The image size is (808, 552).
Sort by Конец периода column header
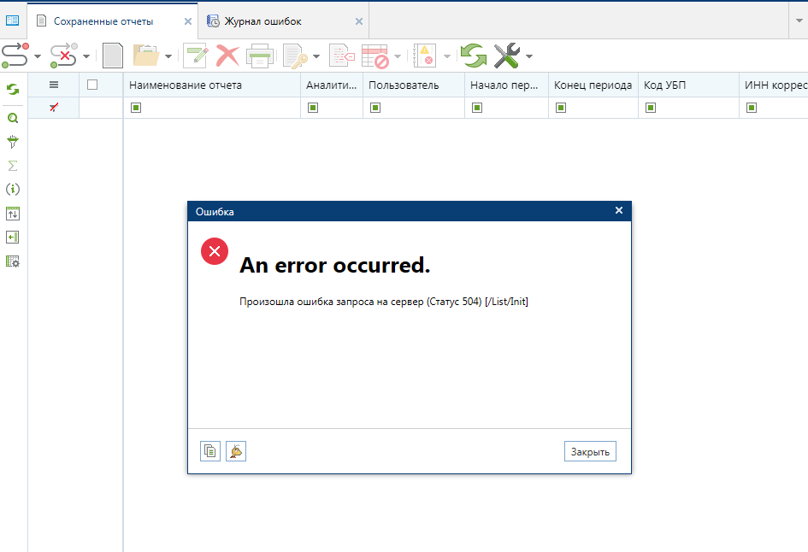pyautogui.click(x=593, y=85)
